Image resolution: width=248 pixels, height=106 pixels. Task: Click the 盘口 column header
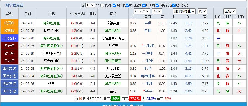click(148, 17)
